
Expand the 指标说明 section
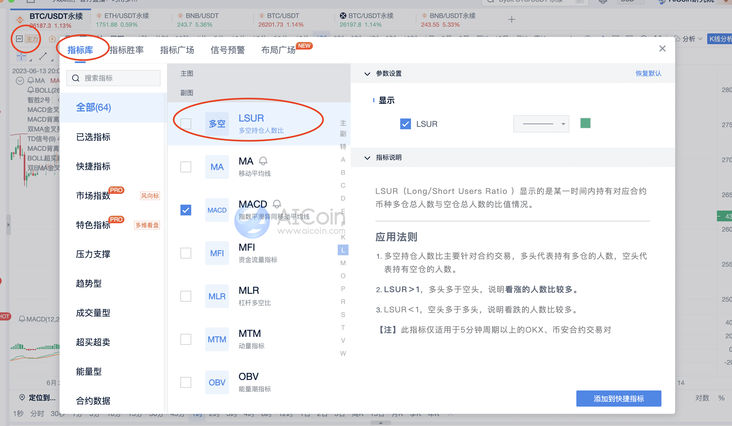tap(367, 158)
